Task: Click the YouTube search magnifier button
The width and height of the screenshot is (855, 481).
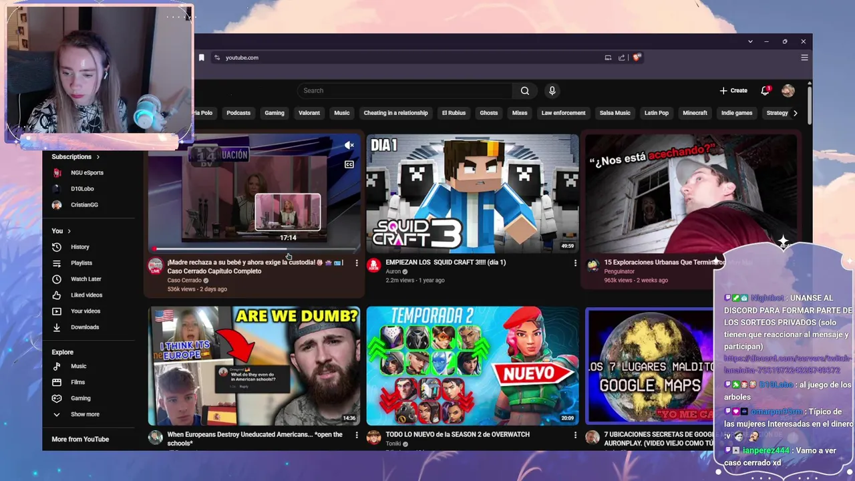Action: 525,91
